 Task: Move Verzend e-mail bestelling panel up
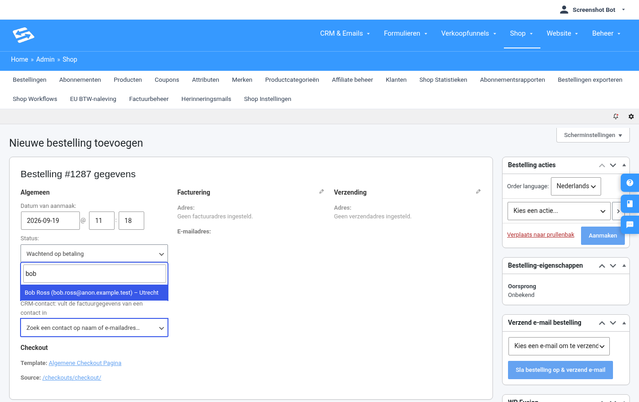(602, 323)
